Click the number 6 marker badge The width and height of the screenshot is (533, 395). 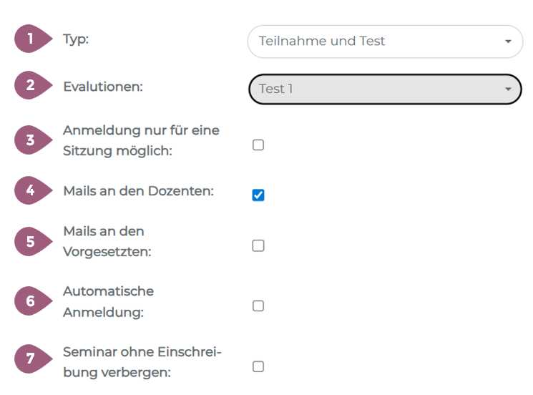30,301
